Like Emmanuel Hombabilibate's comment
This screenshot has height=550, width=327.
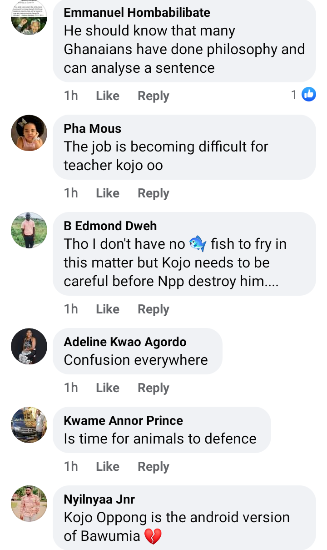pyautogui.click(x=108, y=96)
